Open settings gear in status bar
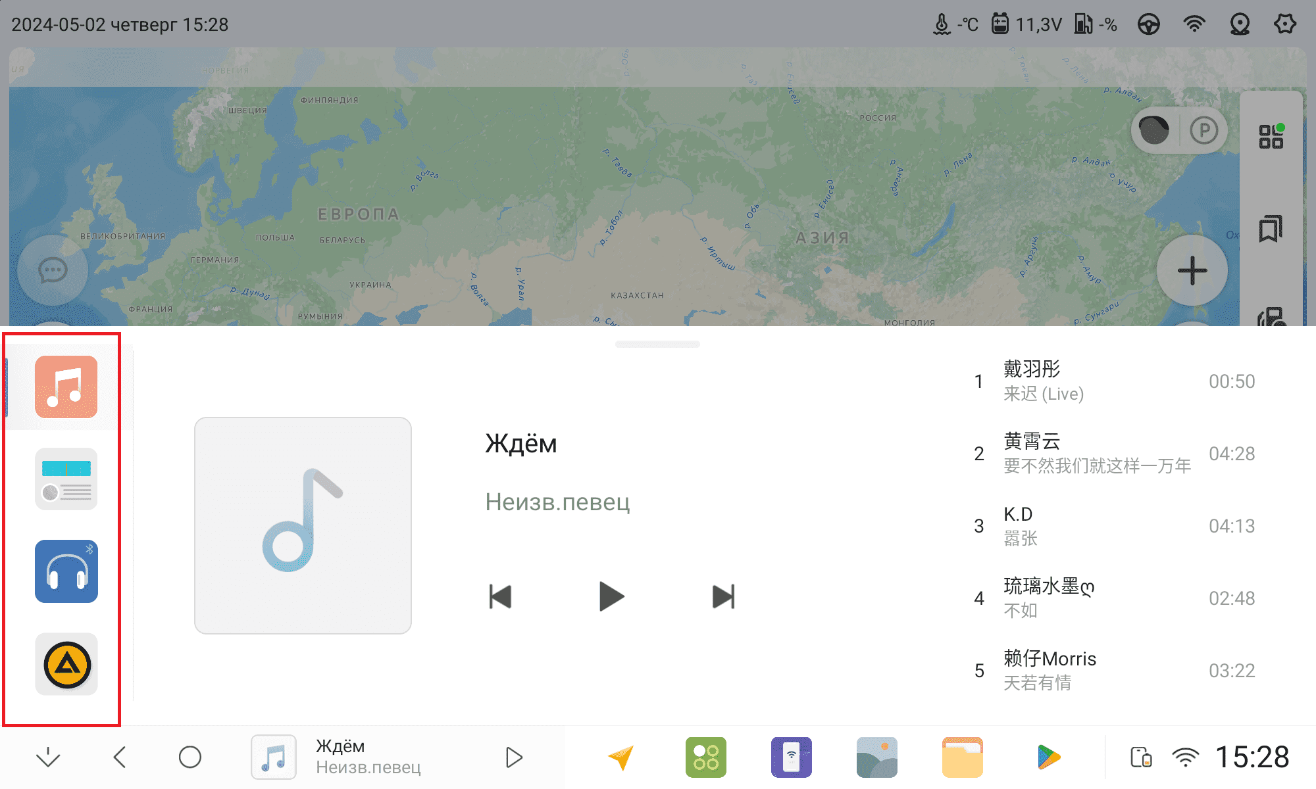 click(x=1284, y=25)
